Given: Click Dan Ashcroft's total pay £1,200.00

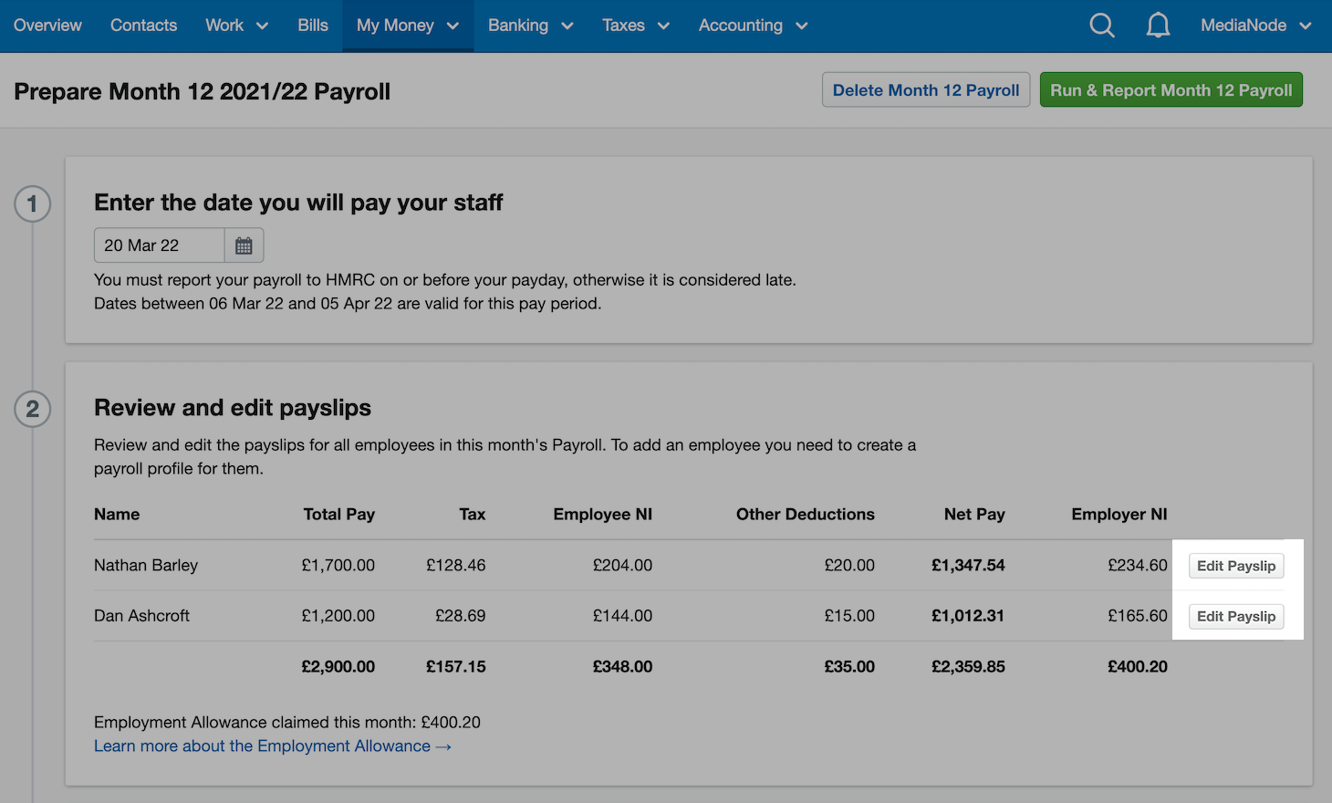Looking at the screenshot, I should (338, 616).
